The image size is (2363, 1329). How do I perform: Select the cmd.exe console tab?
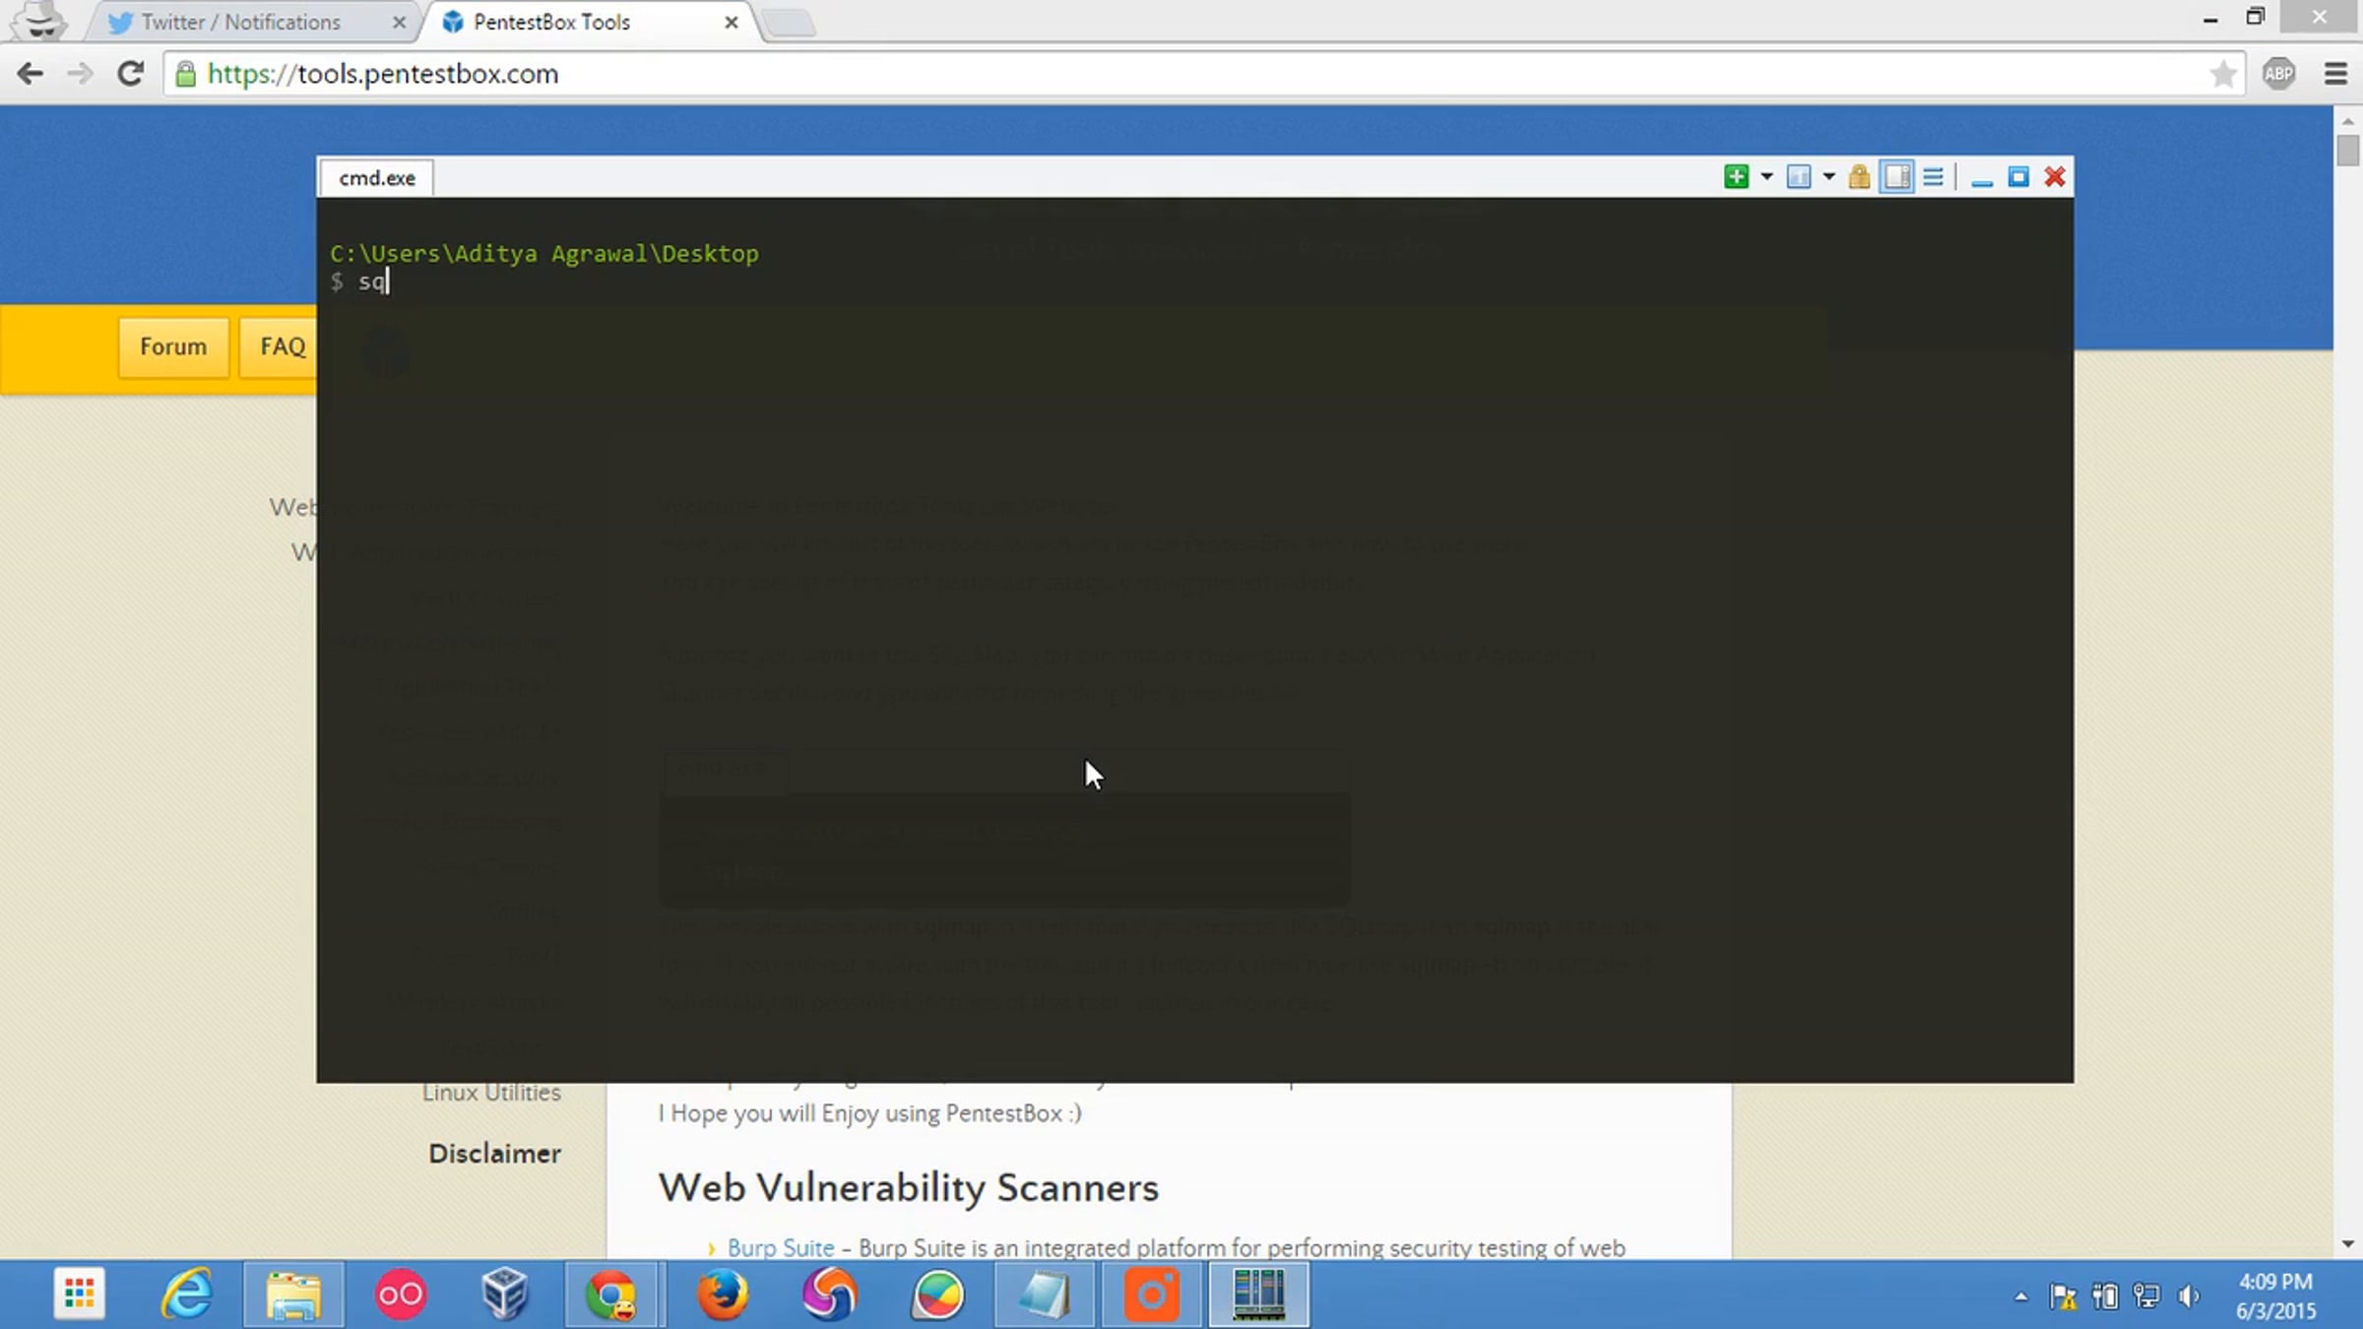click(375, 177)
